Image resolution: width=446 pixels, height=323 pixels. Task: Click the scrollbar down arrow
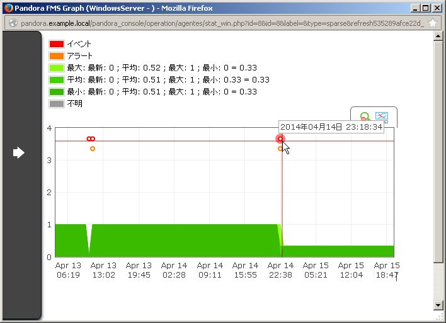point(438,305)
